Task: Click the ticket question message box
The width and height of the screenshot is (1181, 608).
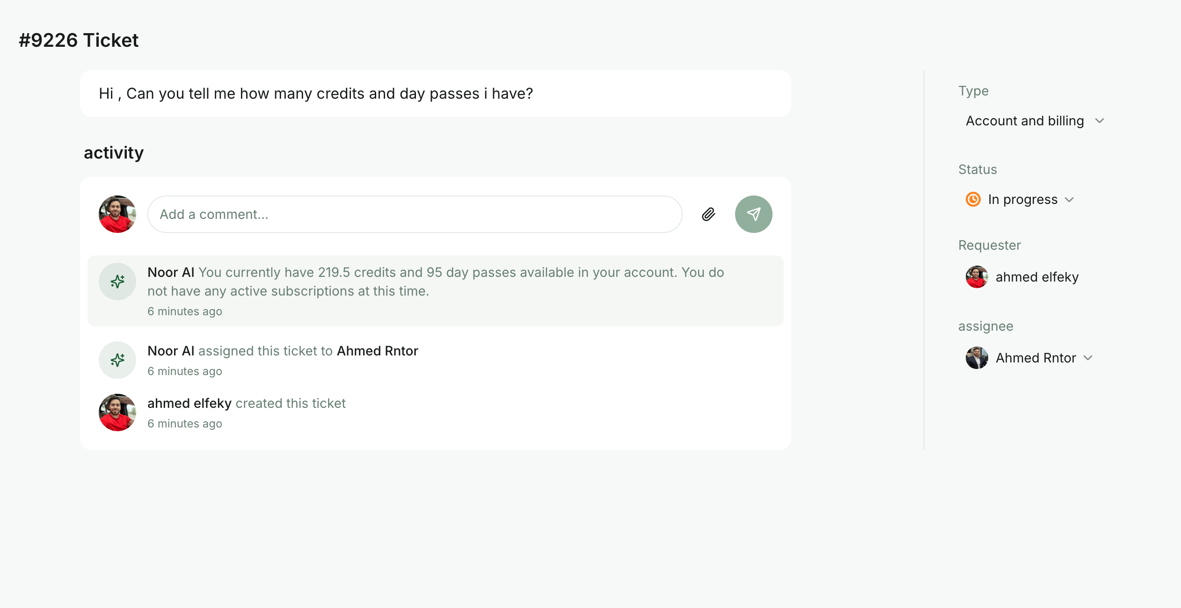Action: pos(435,94)
